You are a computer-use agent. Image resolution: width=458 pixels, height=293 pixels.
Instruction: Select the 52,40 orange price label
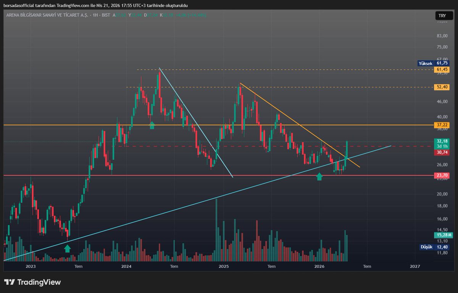(442, 87)
